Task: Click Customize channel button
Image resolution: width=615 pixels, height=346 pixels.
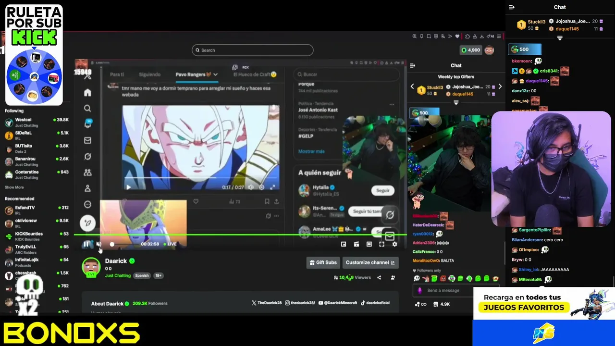Action: click(x=370, y=262)
